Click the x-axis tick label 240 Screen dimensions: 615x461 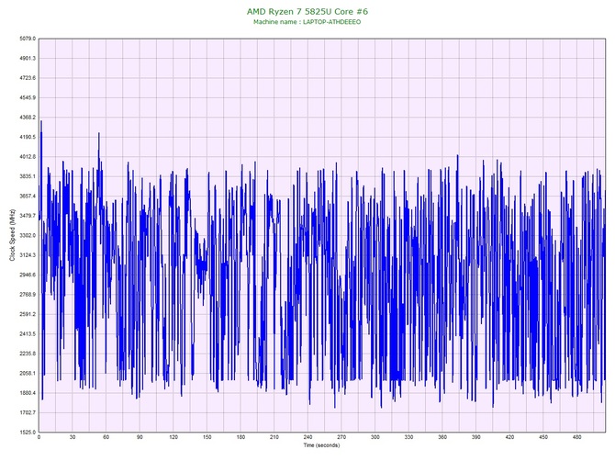click(307, 437)
